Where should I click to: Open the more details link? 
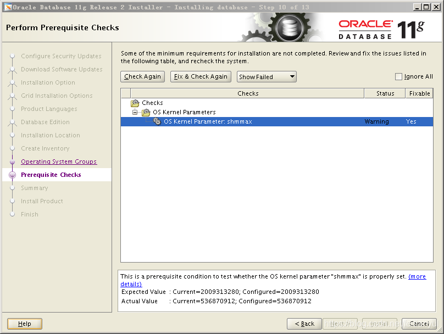pyautogui.click(x=417, y=276)
